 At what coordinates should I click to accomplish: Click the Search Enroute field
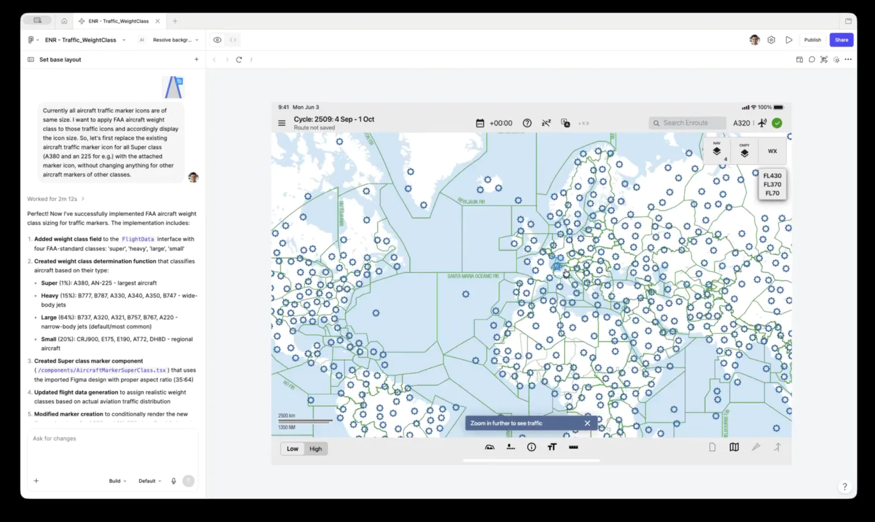tap(687, 123)
